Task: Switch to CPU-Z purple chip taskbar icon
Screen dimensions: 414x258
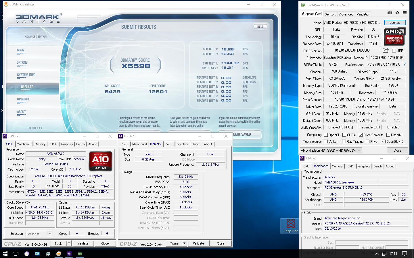Action: 69,253
